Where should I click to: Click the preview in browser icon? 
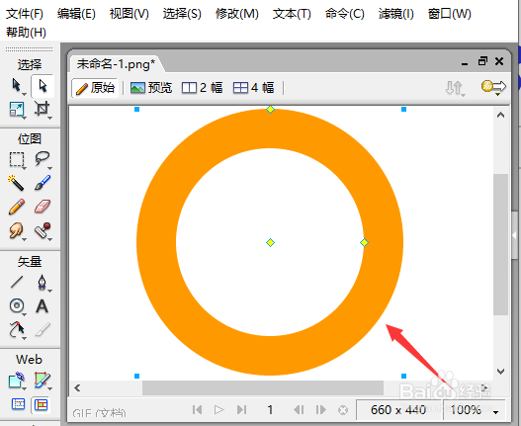(x=493, y=87)
